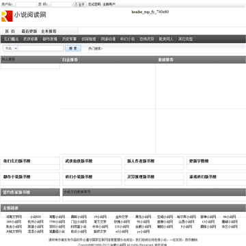Click the 都市小说新书榜 heading
Viewport: 246px width, 246px height.
16,177
